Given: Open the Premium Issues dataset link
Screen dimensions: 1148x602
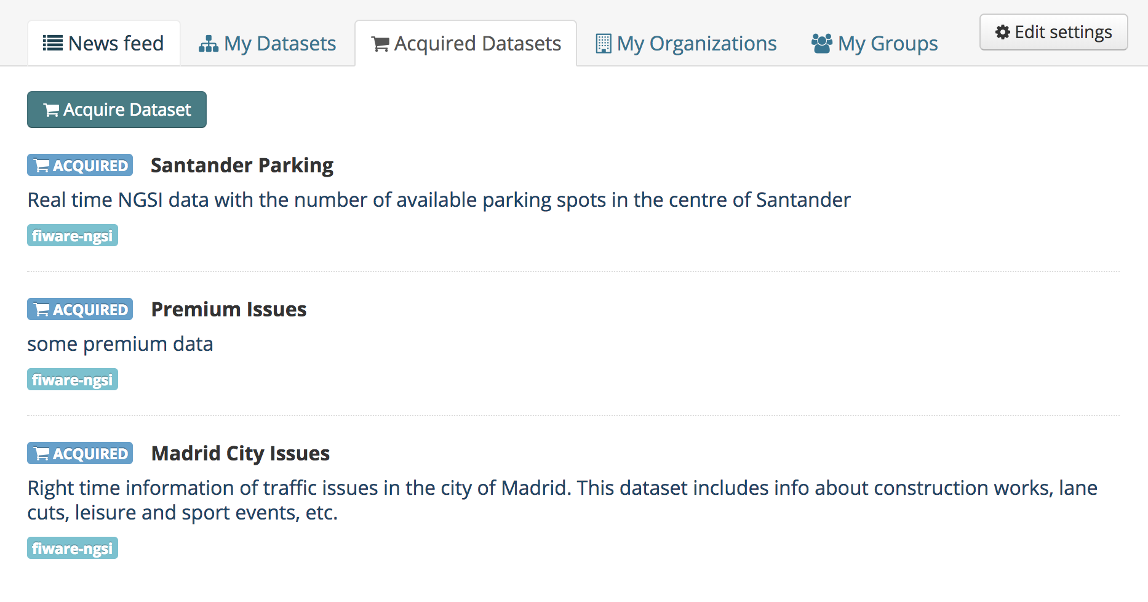Looking at the screenshot, I should [229, 309].
